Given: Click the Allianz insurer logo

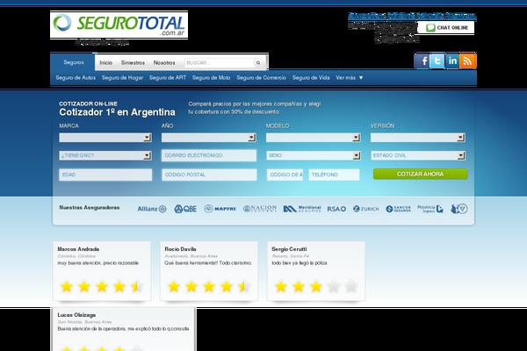Looking at the screenshot, I should click(152, 209).
